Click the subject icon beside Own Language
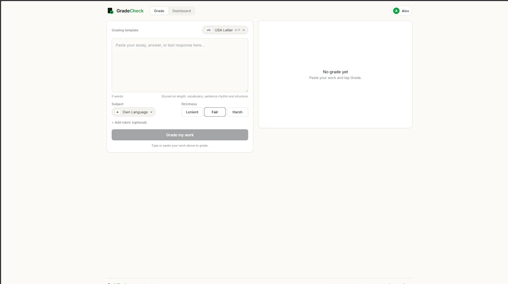508x284 pixels. pos(117,112)
